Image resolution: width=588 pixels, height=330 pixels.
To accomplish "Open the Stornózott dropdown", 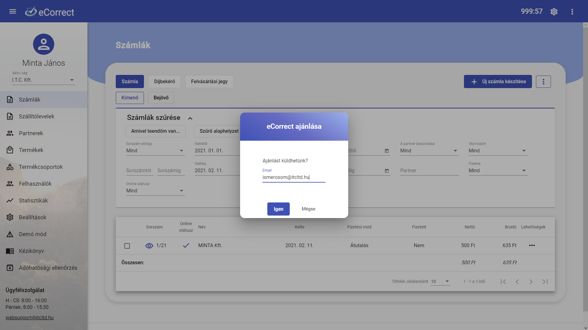I will (x=498, y=150).
